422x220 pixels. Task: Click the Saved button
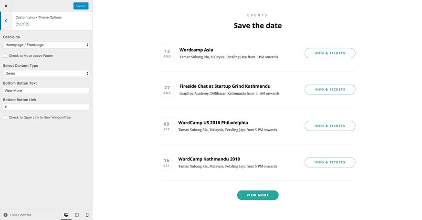click(81, 6)
